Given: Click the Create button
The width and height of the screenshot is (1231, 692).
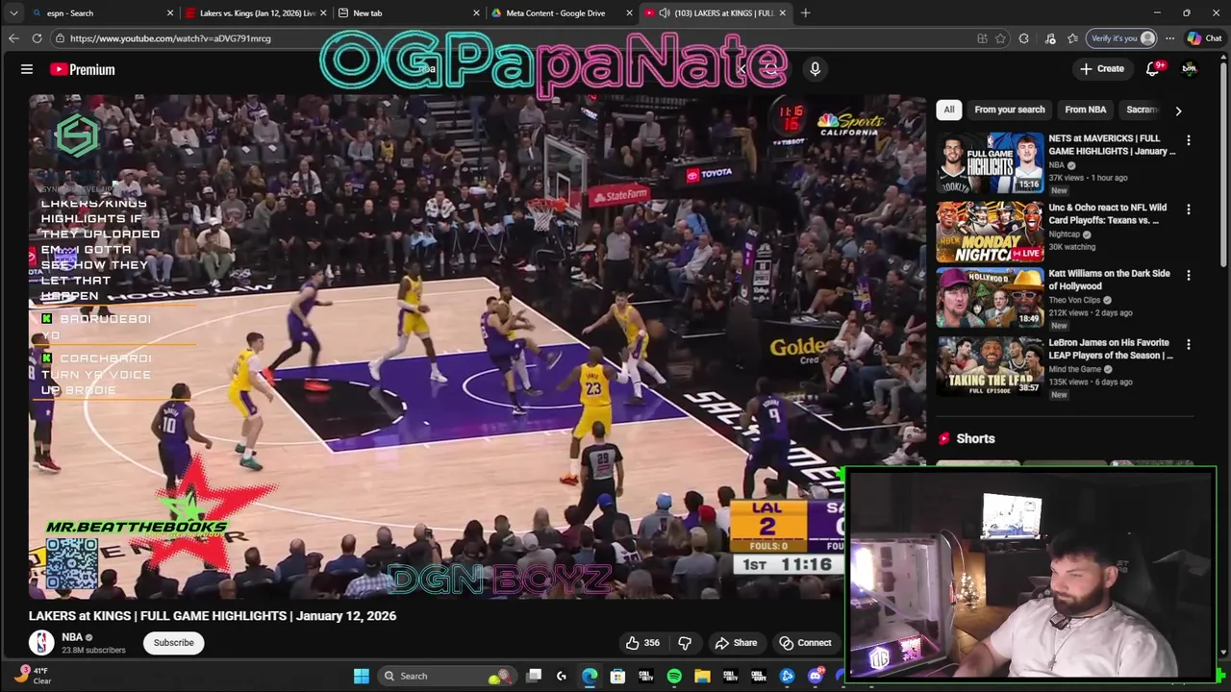Looking at the screenshot, I should (x=1101, y=68).
